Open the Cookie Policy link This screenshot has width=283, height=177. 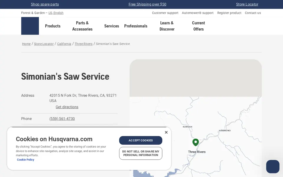(25, 160)
